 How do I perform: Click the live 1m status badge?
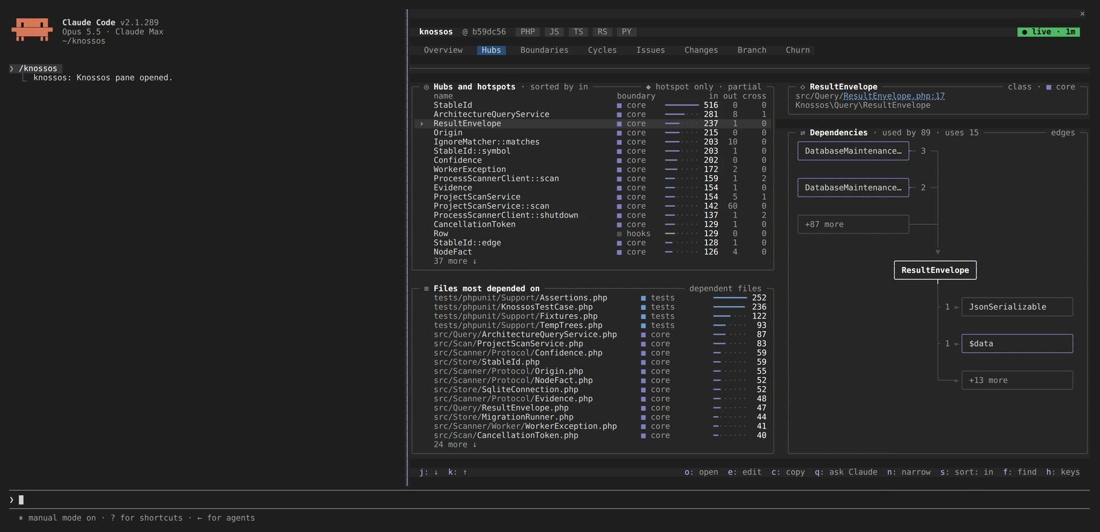click(1048, 32)
